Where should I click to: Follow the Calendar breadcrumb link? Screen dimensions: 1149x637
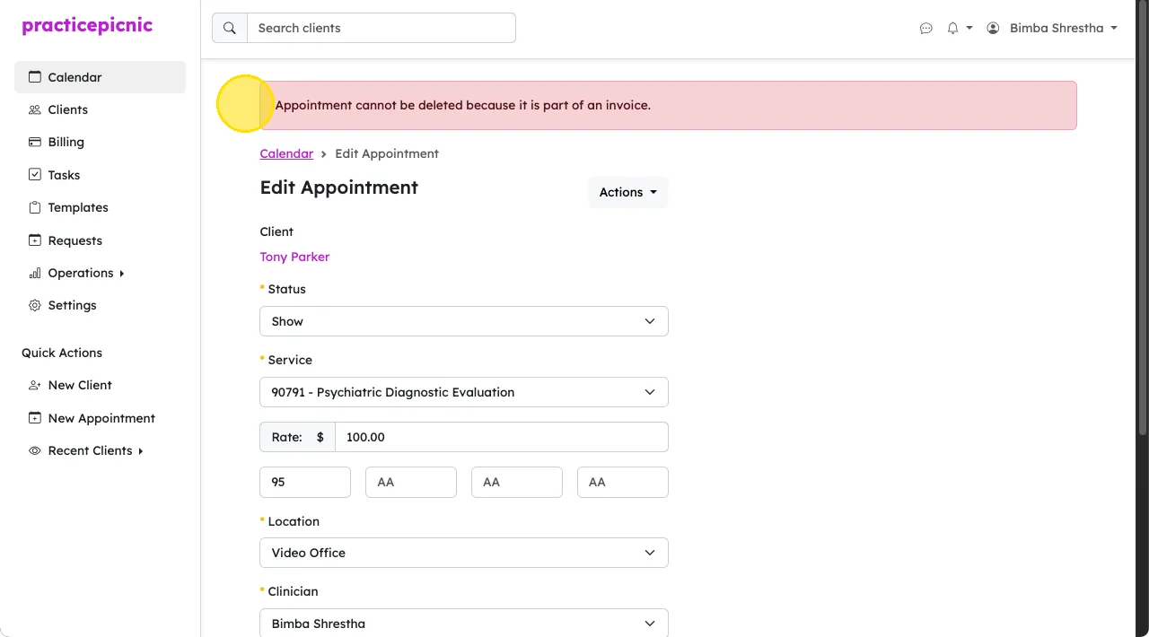click(x=286, y=153)
